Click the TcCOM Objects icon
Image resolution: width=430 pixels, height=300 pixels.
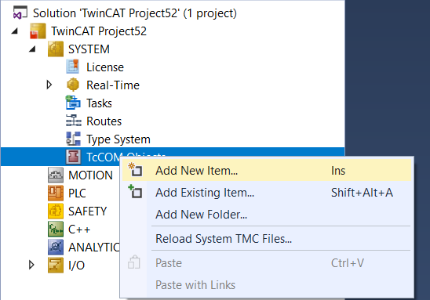73,157
